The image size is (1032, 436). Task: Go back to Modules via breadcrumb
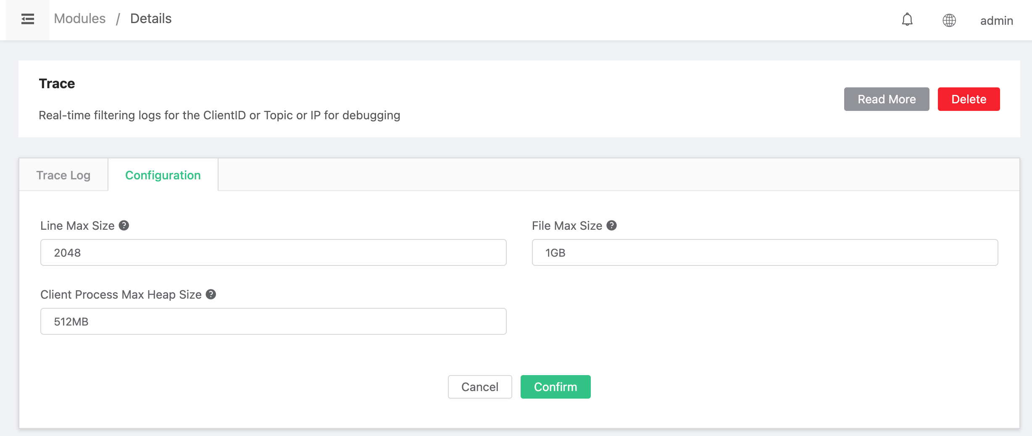80,19
